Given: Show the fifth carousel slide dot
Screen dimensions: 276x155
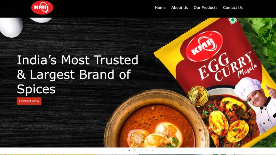Looking at the screenshot, I should [x=147, y=150].
